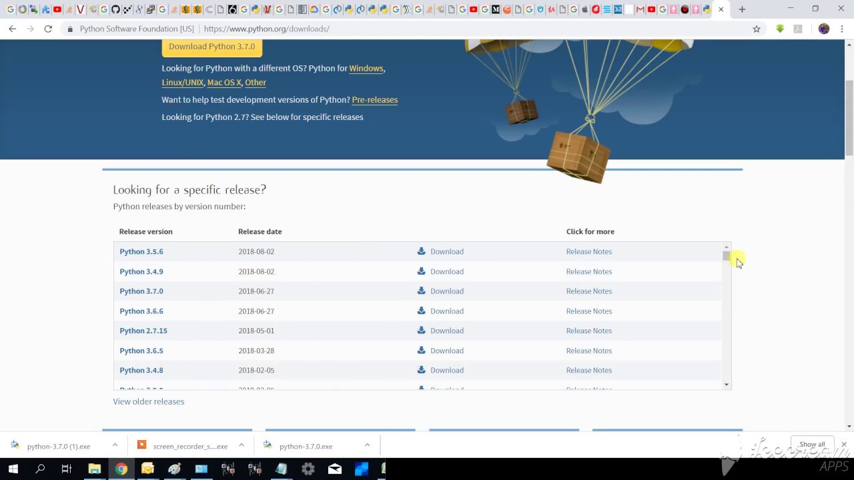Open the Linux/UNIX downloads link
The height and width of the screenshot is (480, 854).
pos(182,83)
